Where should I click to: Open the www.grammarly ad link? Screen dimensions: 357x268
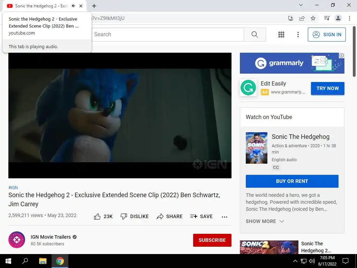[x=288, y=92]
